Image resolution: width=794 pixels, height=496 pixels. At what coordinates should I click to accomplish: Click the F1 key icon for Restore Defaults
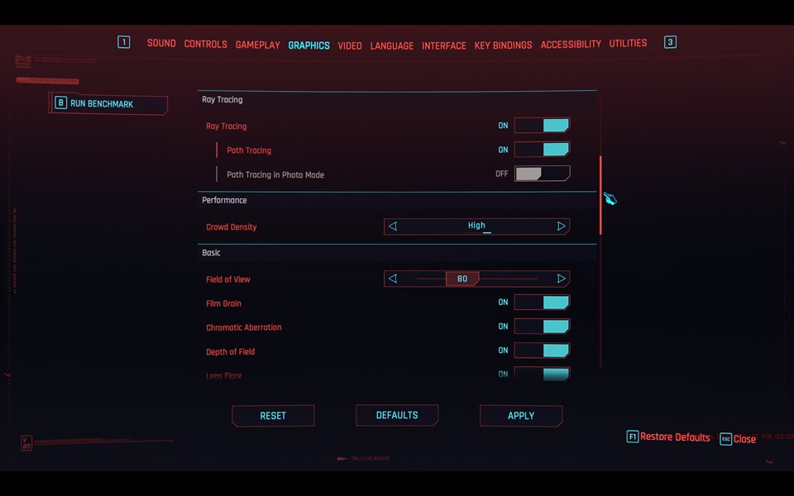(632, 437)
